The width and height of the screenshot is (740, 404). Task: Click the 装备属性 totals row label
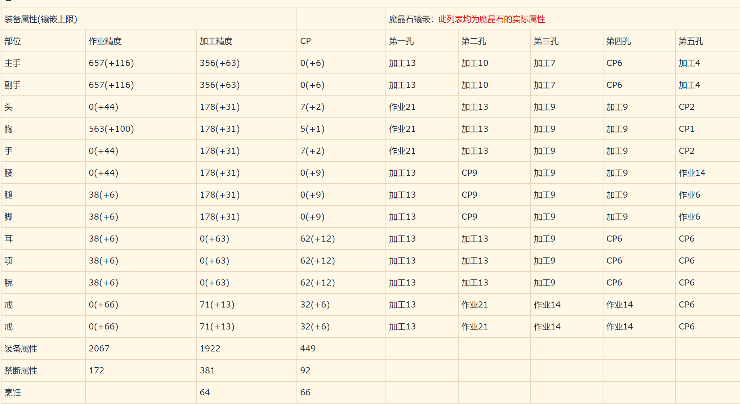pyautogui.click(x=21, y=349)
